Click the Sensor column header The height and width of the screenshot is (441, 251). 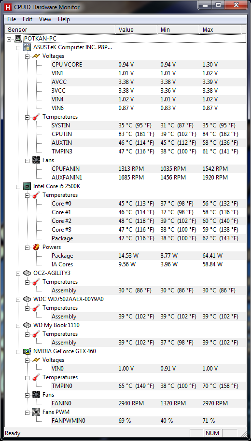(x=60, y=29)
